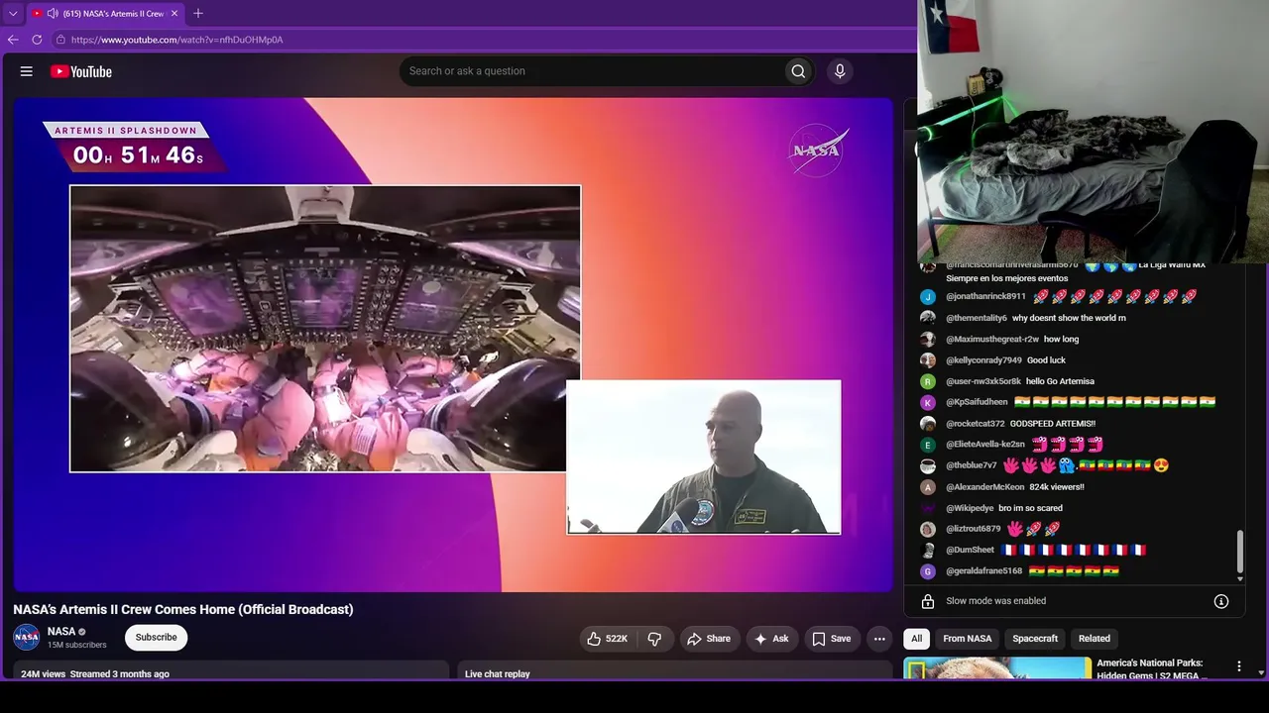This screenshot has width=1269, height=713.
Task: Click username @theblue7v7 in chat
Action: (x=972, y=465)
